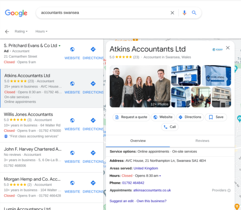Clear the search box with the X icon
Screen dimensions: 241x210
pyautogui.click(x=173, y=13)
